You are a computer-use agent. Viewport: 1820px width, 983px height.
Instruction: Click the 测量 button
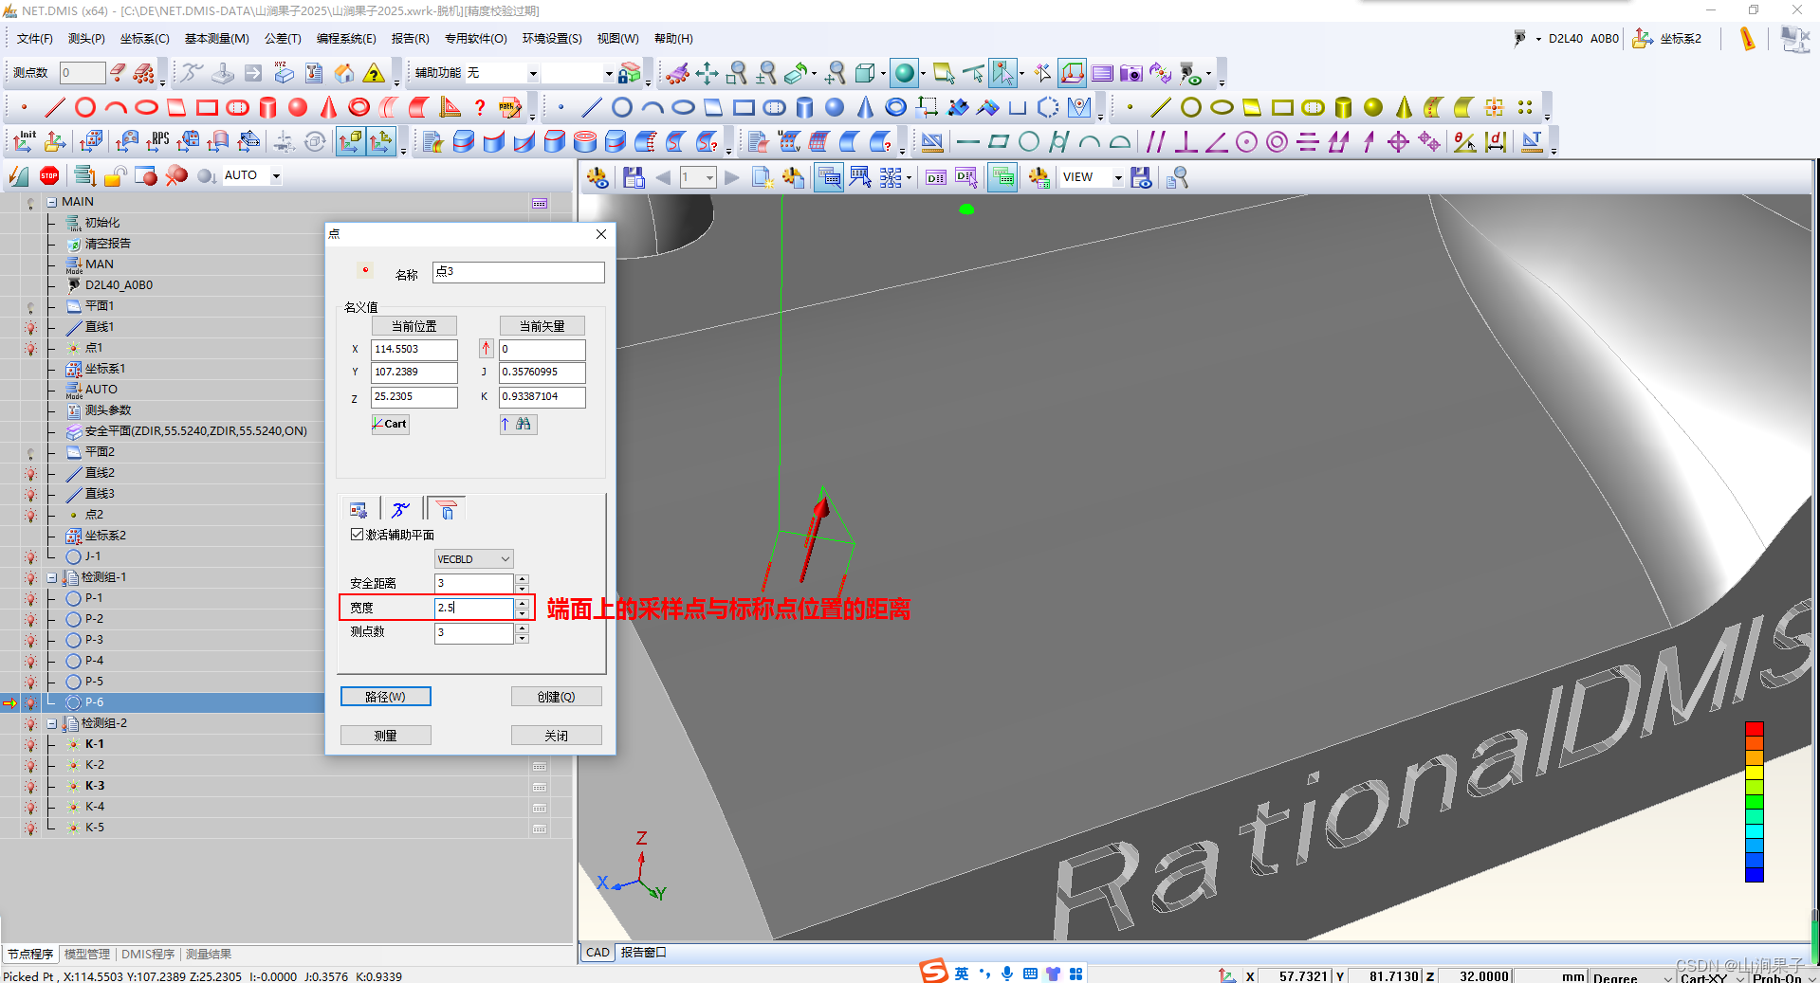pyautogui.click(x=385, y=736)
